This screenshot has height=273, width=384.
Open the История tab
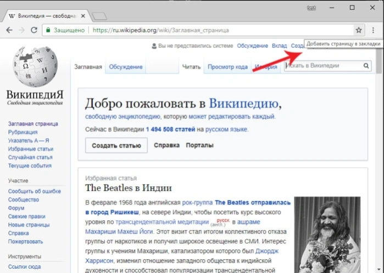coord(266,67)
